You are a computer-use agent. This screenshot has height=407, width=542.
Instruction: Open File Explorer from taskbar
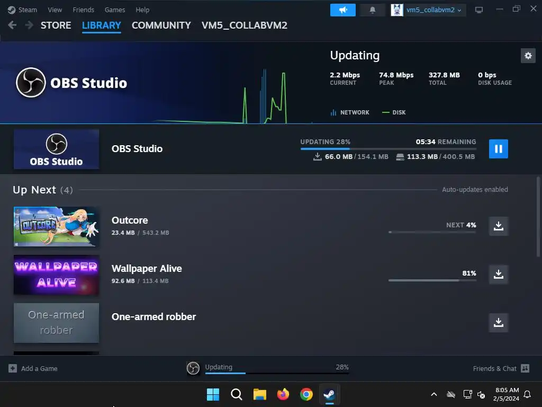tap(259, 394)
